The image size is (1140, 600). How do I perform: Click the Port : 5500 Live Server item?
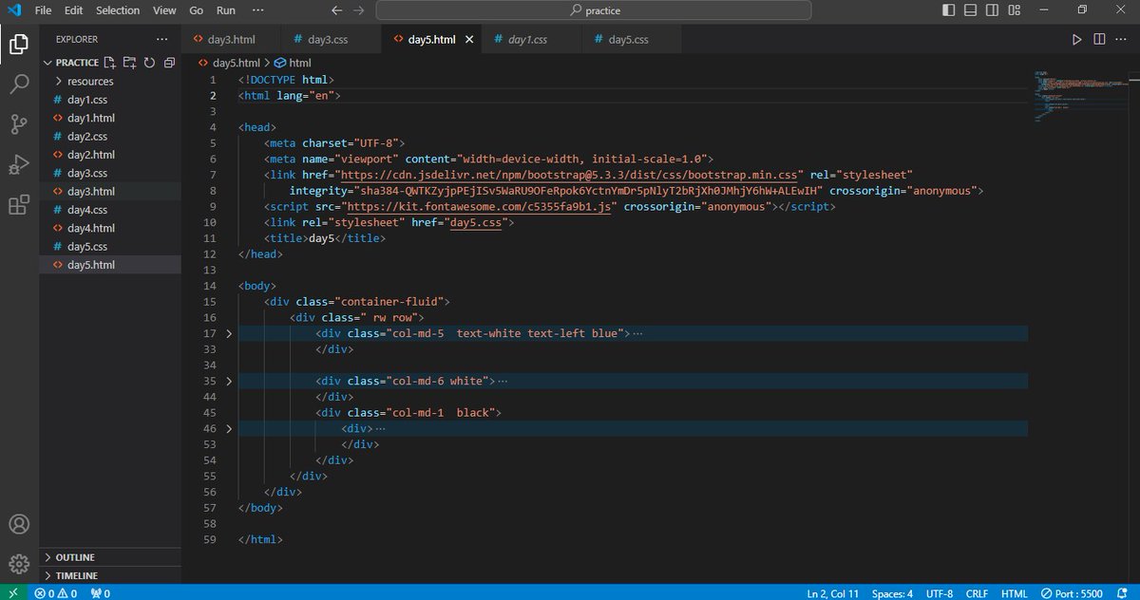click(1072, 592)
